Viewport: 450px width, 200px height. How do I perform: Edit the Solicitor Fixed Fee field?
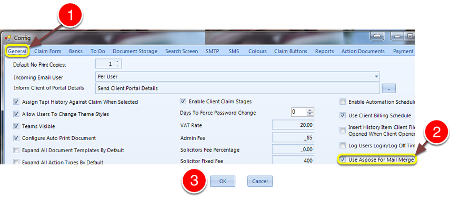coord(293,160)
